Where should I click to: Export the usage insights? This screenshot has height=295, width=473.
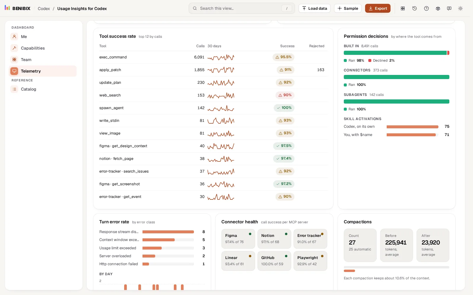pos(378,8)
